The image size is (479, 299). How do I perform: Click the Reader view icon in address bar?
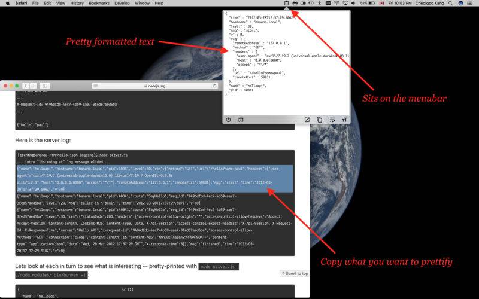tap(96, 86)
